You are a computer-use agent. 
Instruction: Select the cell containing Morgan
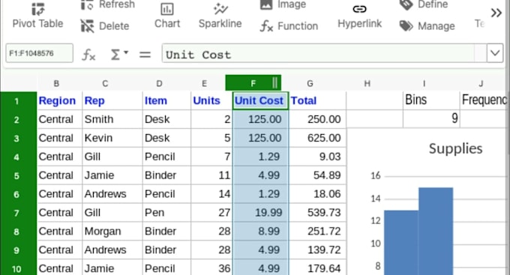[112, 231]
